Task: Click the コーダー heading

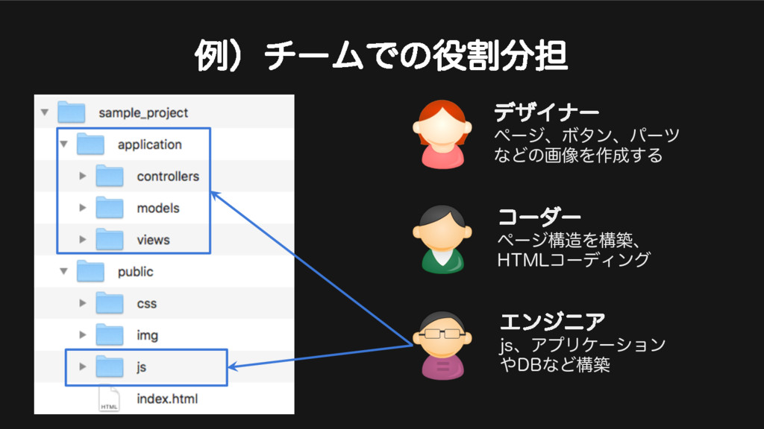Action: (x=539, y=217)
